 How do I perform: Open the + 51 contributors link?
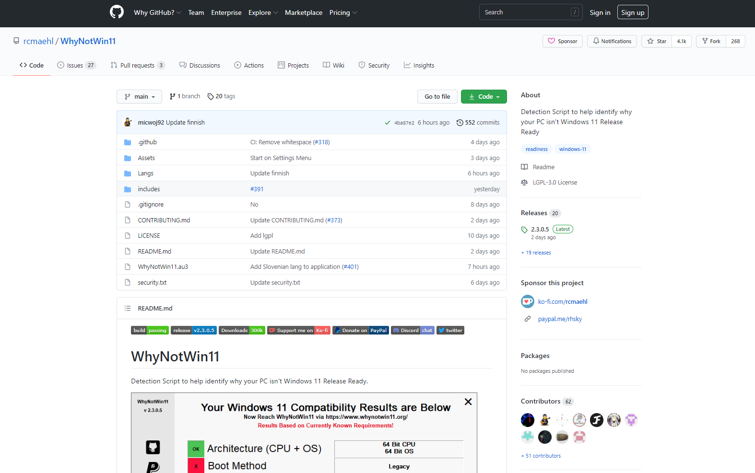pos(541,456)
